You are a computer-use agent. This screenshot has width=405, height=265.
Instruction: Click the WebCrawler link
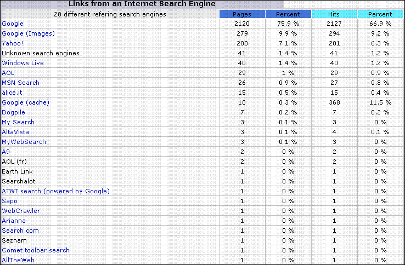(21, 211)
